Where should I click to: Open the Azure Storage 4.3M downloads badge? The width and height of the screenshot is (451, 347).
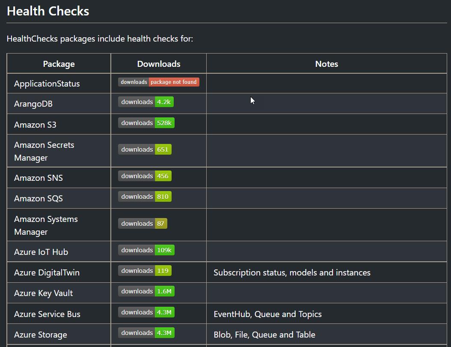coord(146,333)
